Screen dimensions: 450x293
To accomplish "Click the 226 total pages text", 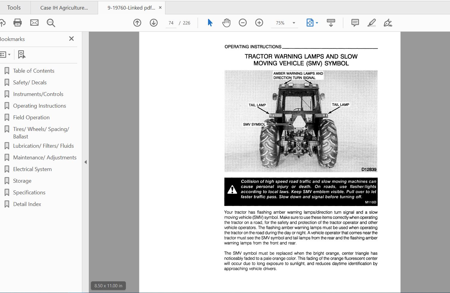I will (x=187, y=23).
